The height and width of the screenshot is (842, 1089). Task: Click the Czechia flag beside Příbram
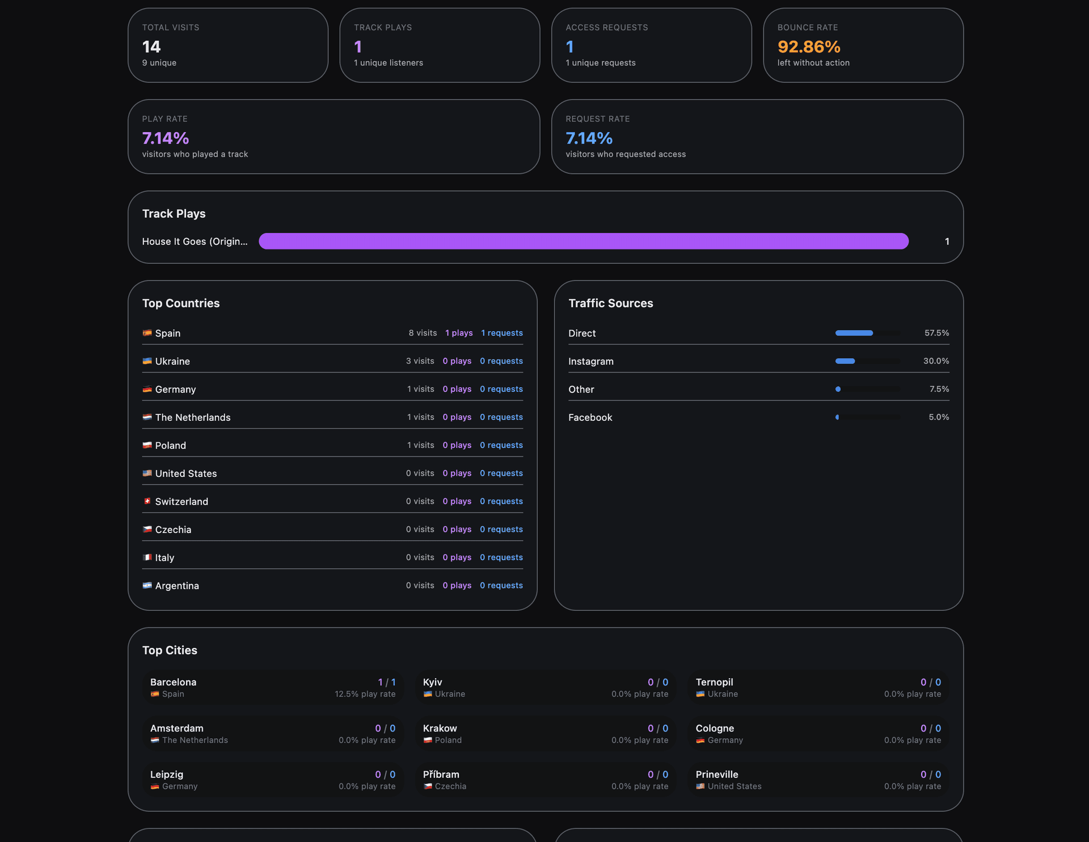(x=428, y=786)
